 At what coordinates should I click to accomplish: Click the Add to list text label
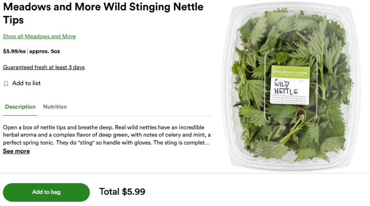(x=26, y=83)
